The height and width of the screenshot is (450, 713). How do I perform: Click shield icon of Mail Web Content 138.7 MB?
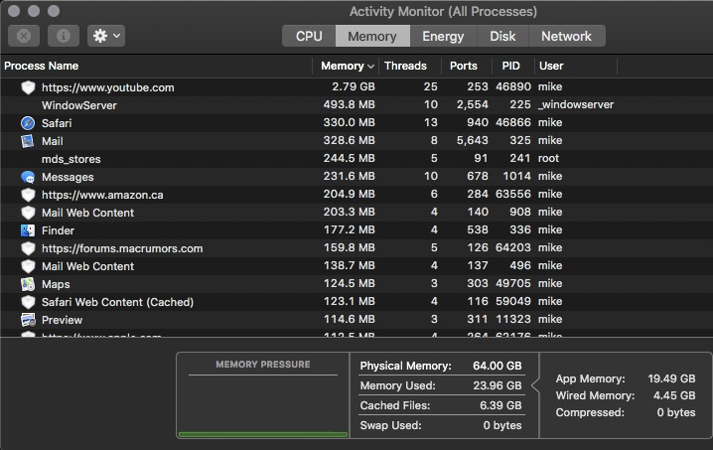tap(28, 266)
